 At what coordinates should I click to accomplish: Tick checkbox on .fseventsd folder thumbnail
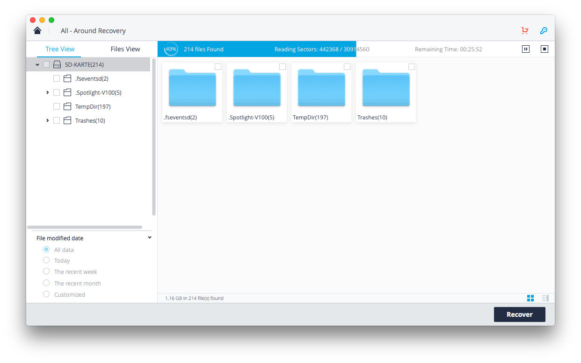(x=218, y=67)
